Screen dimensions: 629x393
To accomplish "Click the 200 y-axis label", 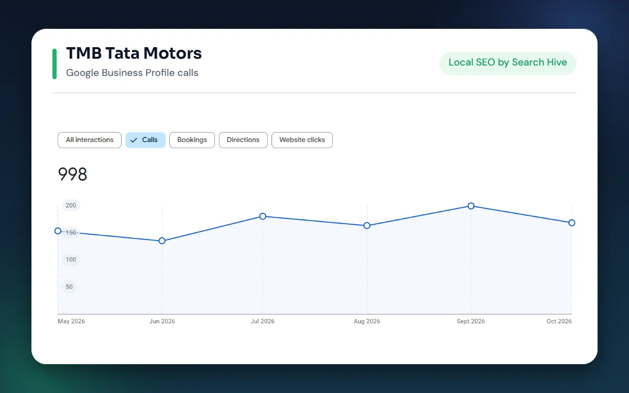I will [71, 205].
